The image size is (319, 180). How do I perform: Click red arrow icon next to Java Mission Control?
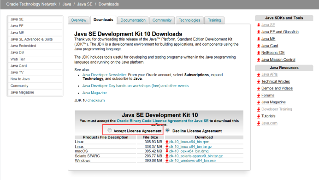click(259, 60)
